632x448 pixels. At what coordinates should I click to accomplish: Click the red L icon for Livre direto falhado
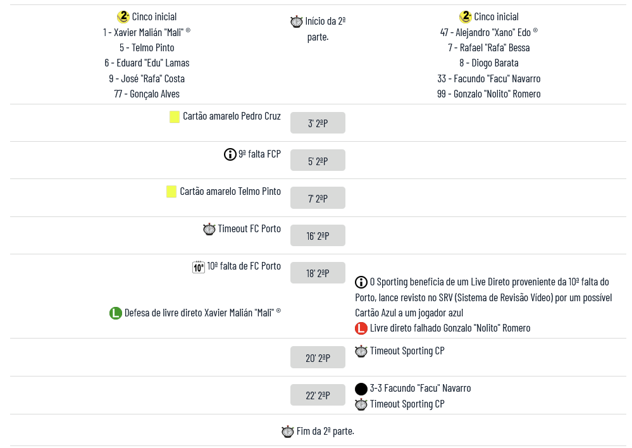point(361,328)
